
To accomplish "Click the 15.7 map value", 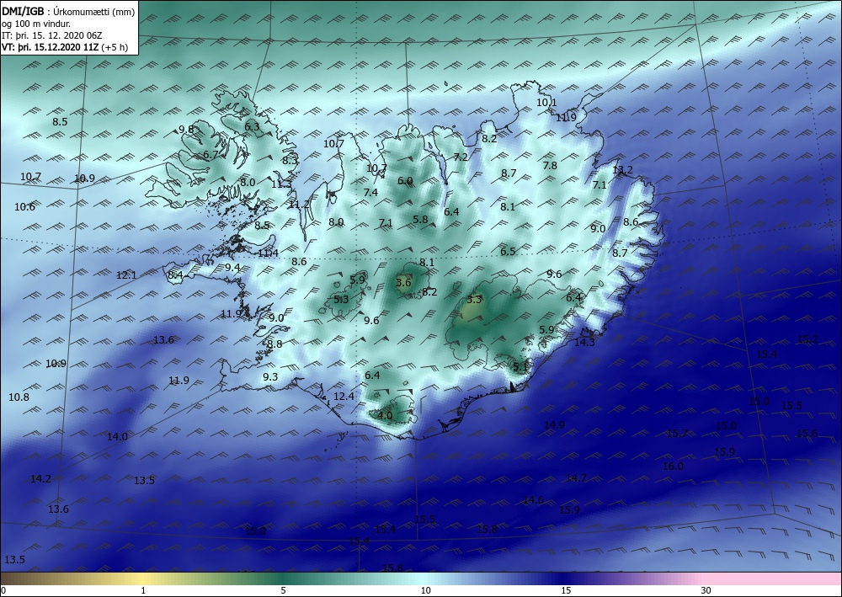I will click(677, 434).
